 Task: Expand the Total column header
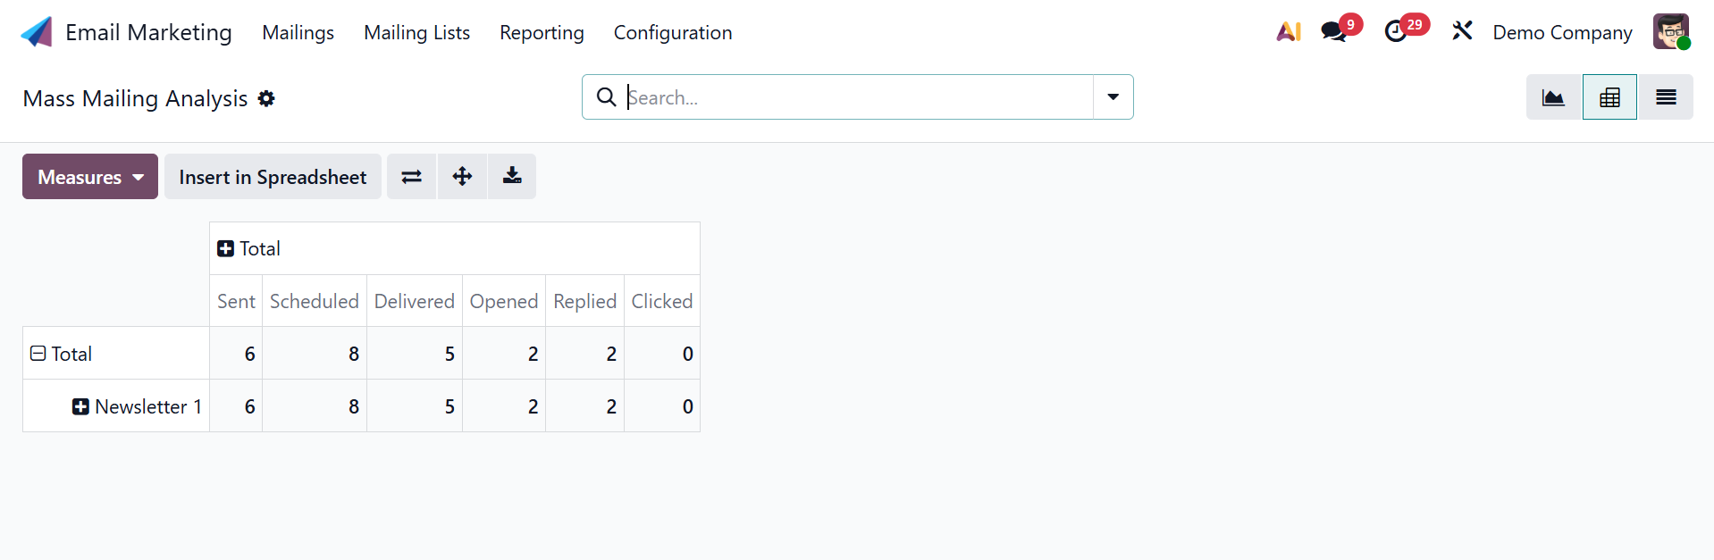[x=226, y=248]
